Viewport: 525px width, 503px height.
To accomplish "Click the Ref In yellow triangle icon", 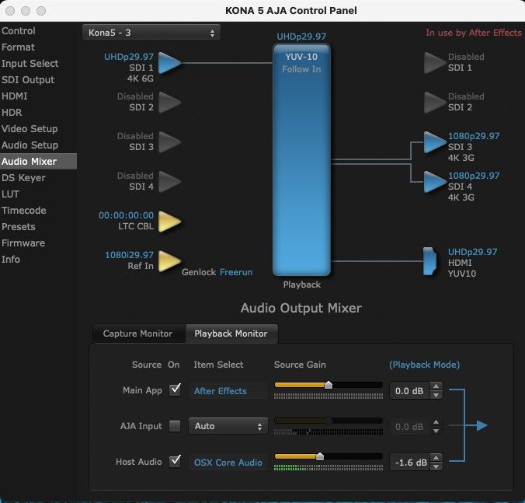I will (x=169, y=261).
